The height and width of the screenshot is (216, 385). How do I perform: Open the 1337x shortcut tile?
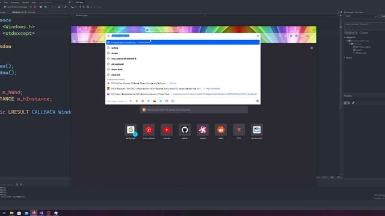click(x=239, y=130)
